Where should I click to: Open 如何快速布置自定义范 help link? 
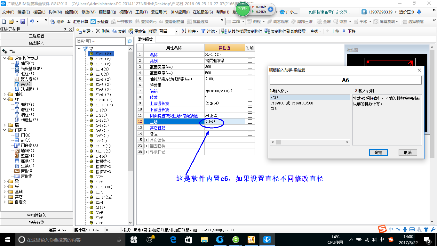click(329, 12)
